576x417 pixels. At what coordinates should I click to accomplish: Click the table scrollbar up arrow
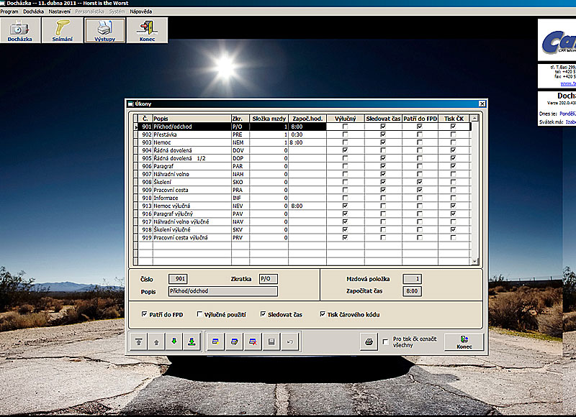pyautogui.click(x=474, y=119)
